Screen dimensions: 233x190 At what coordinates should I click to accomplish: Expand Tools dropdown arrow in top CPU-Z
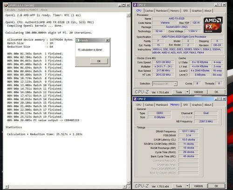187,92
